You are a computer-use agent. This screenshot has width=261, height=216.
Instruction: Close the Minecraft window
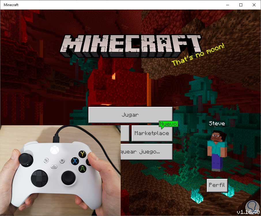254,5
